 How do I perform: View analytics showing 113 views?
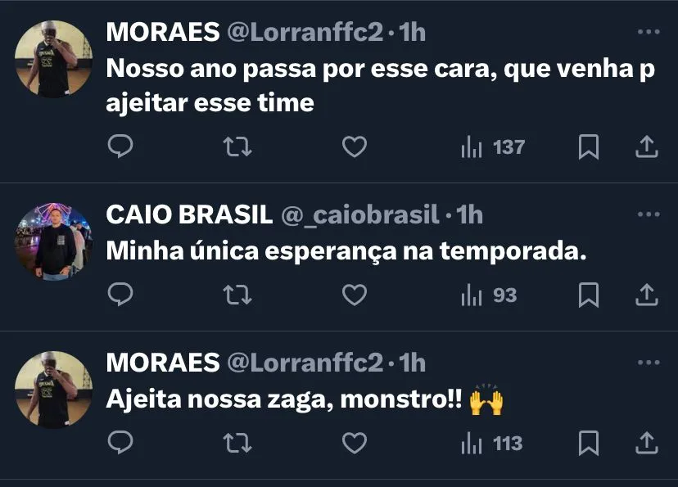(493, 444)
